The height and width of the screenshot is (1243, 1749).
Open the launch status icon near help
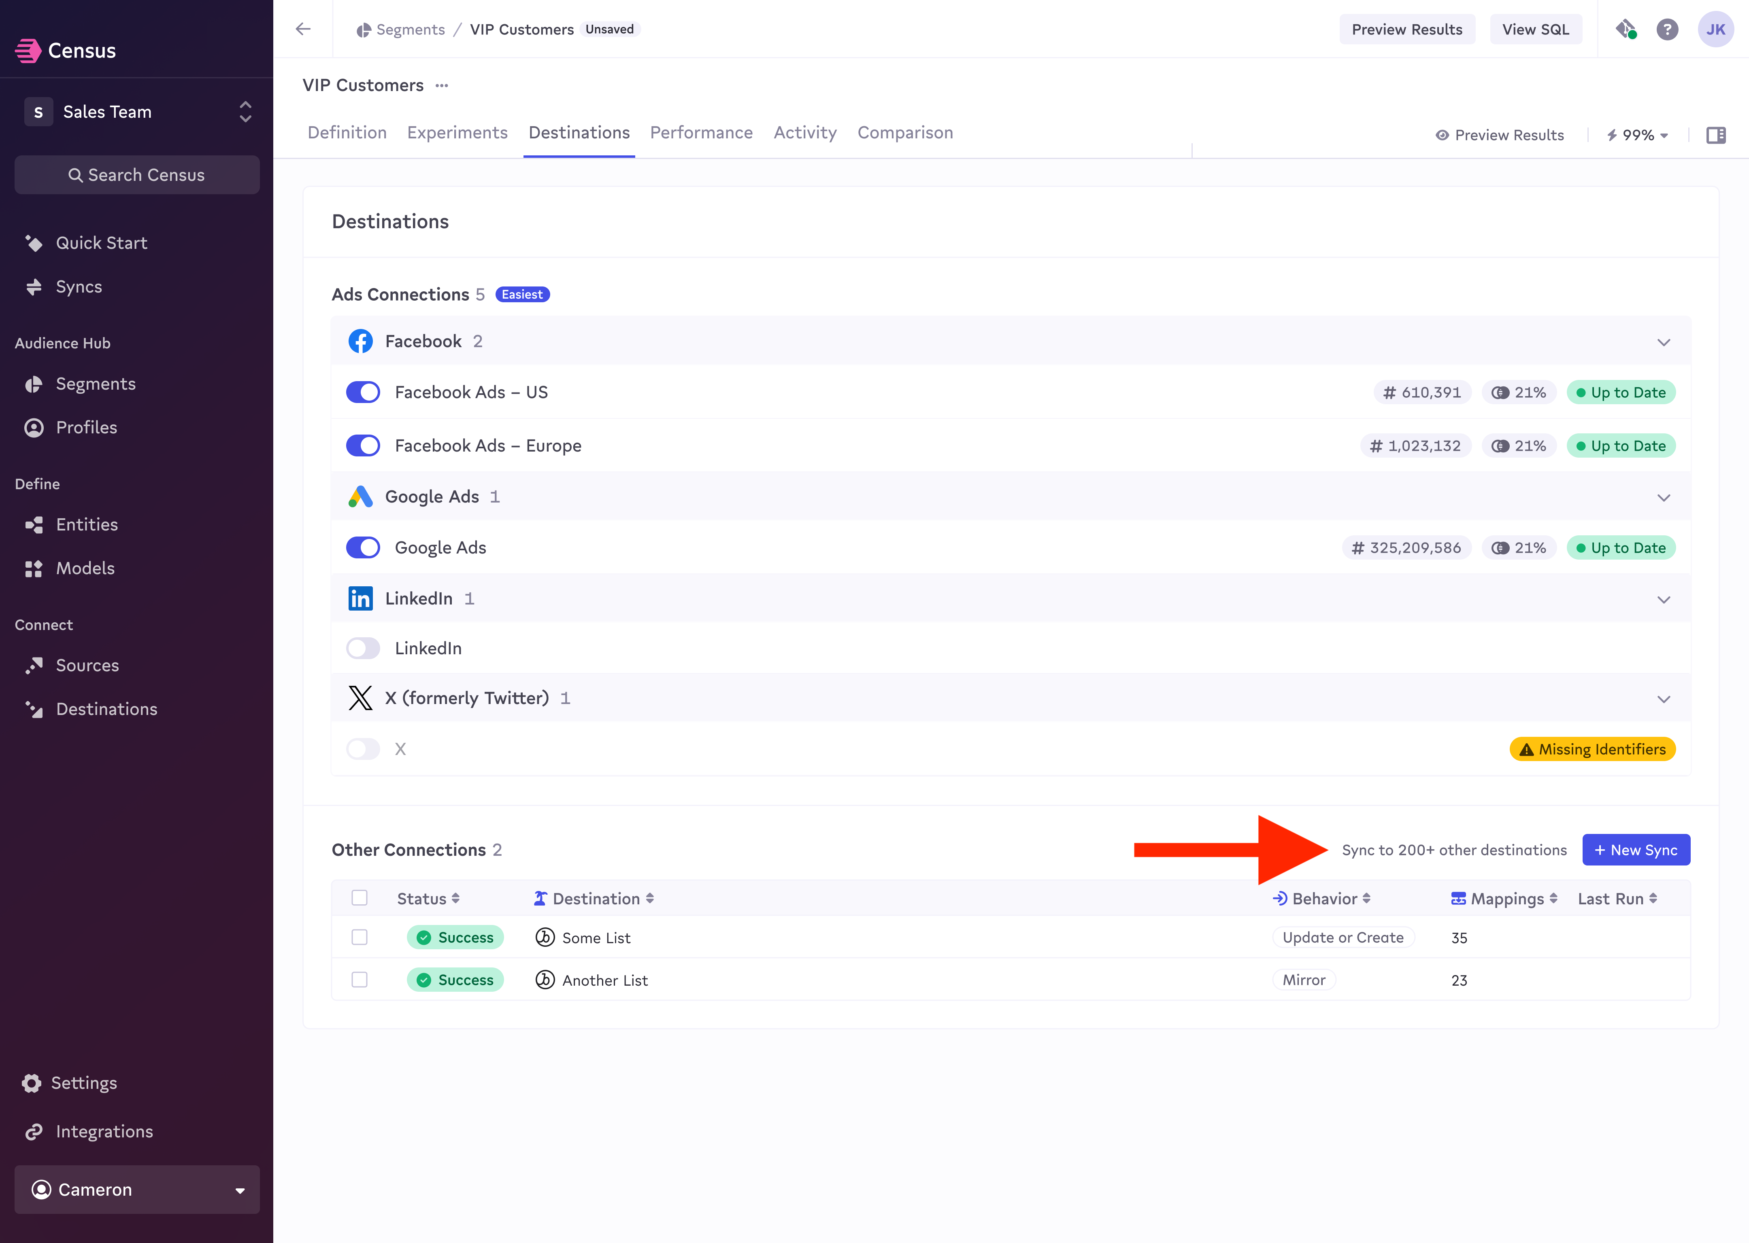[1626, 29]
